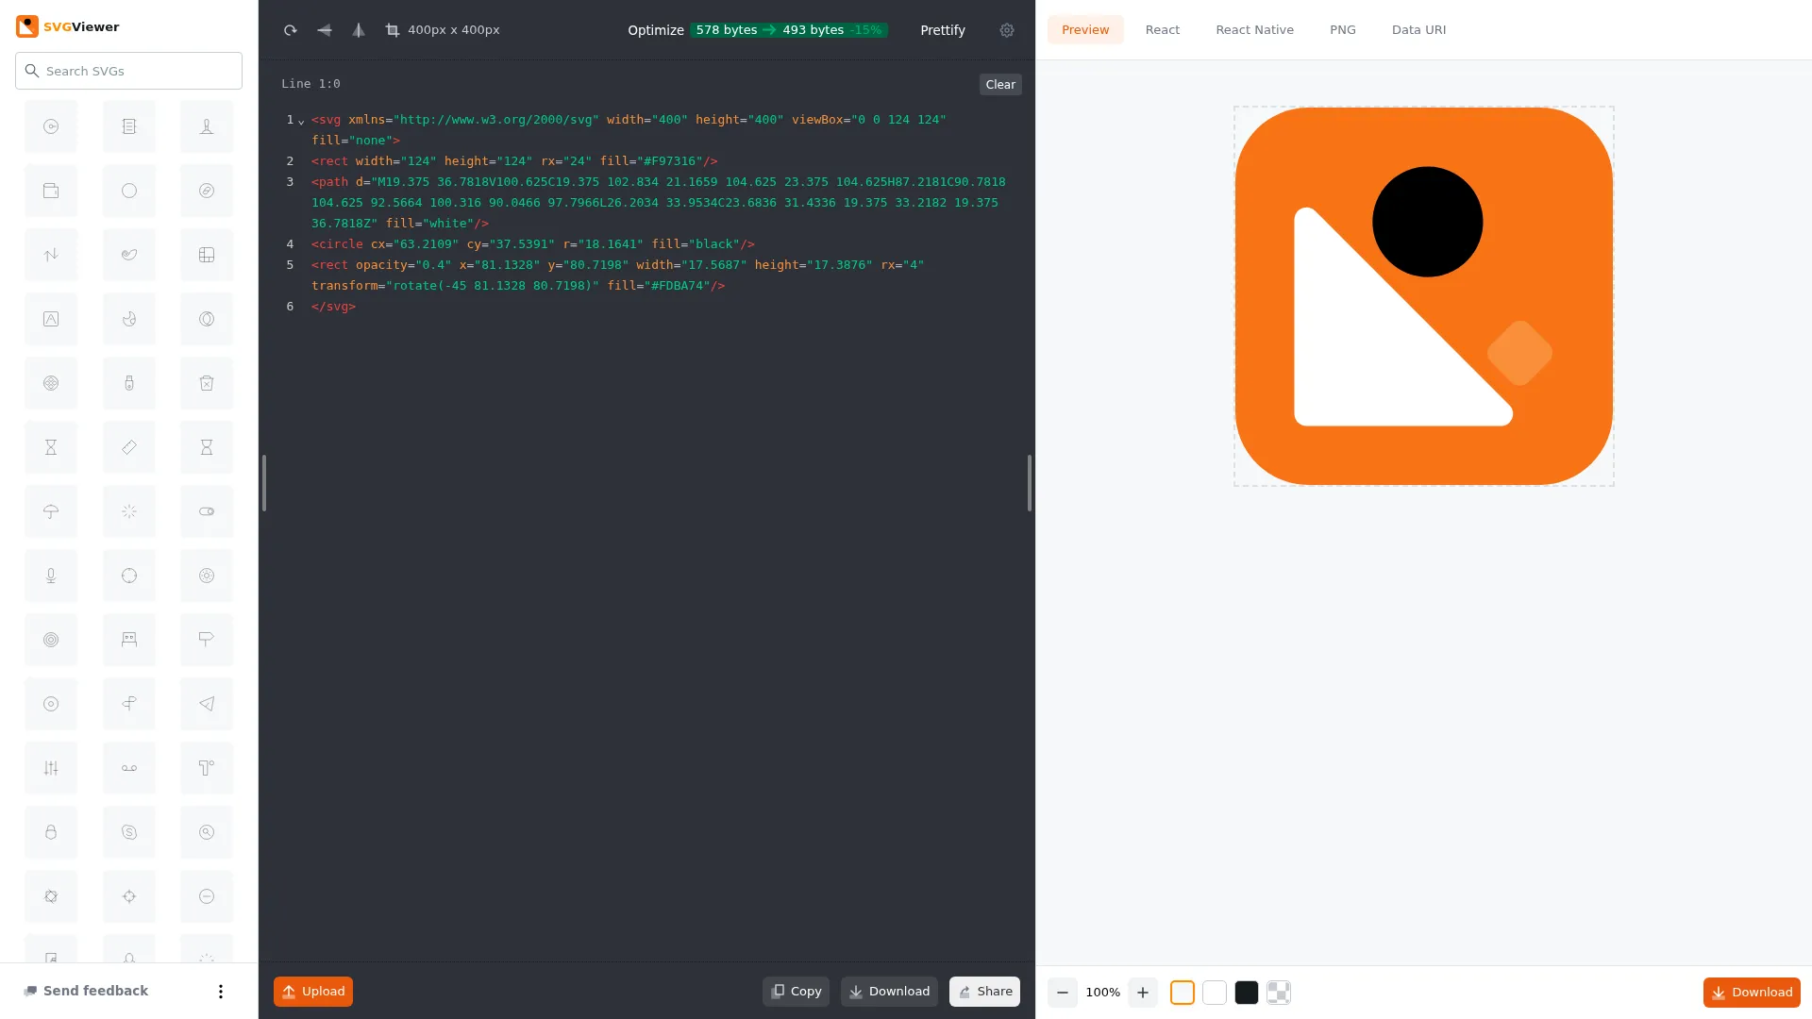
Task: Pick the flame icon in sidebar
Action: [129, 319]
